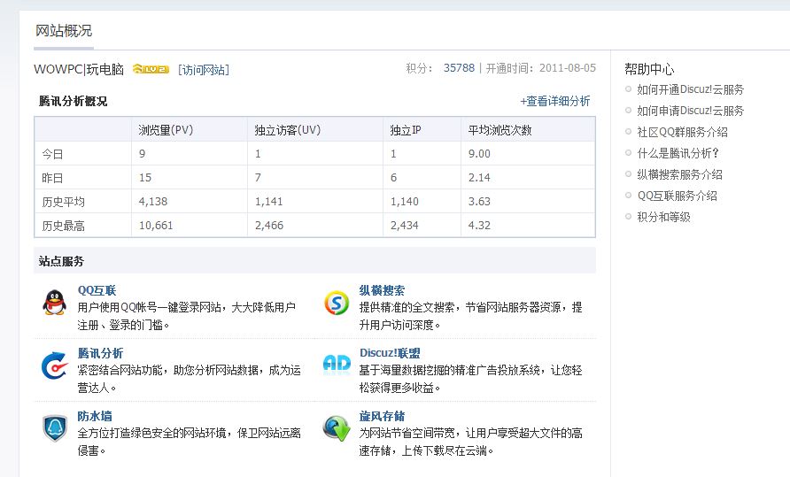790x477 pixels.
Task: Open the 腾讯分析 service link
Action: 100,353
